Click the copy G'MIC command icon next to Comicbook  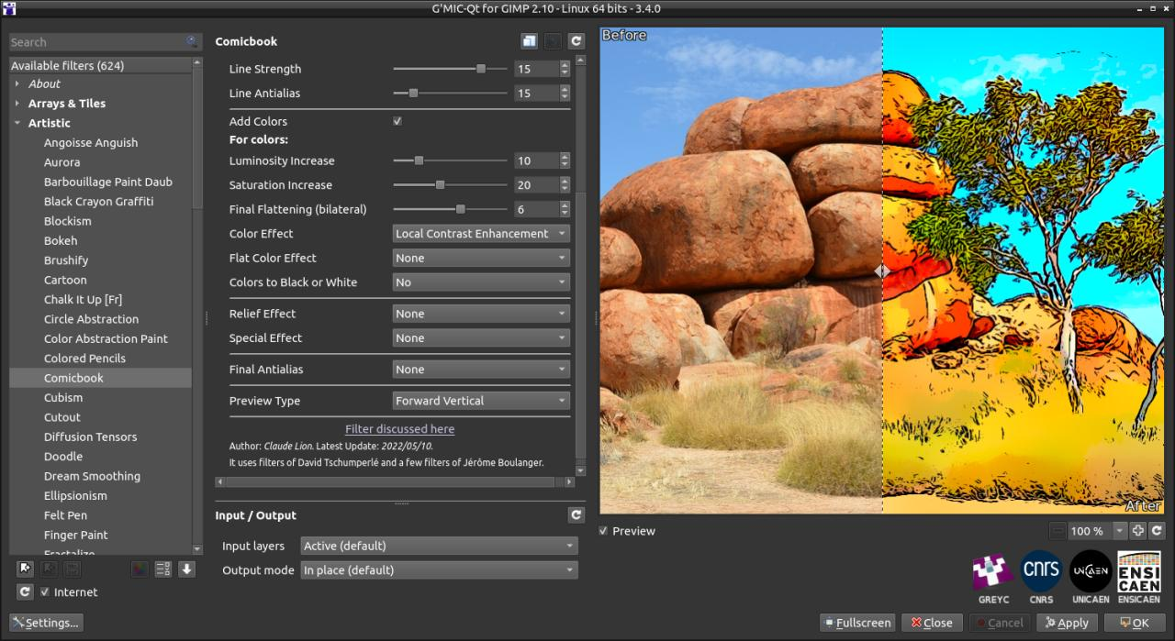[529, 40]
